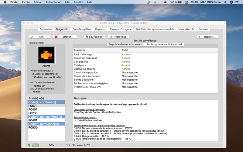The image size is (243, 152).
Task: Switch to the Infos véhicule tab
Action: click(x=186, y=29)
